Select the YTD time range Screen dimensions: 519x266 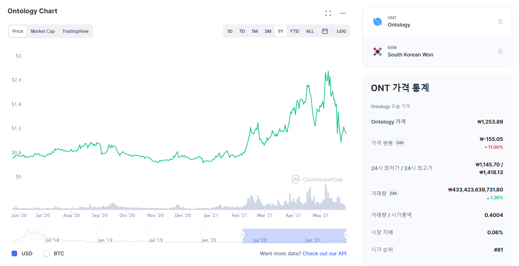(x=294, y=31)
